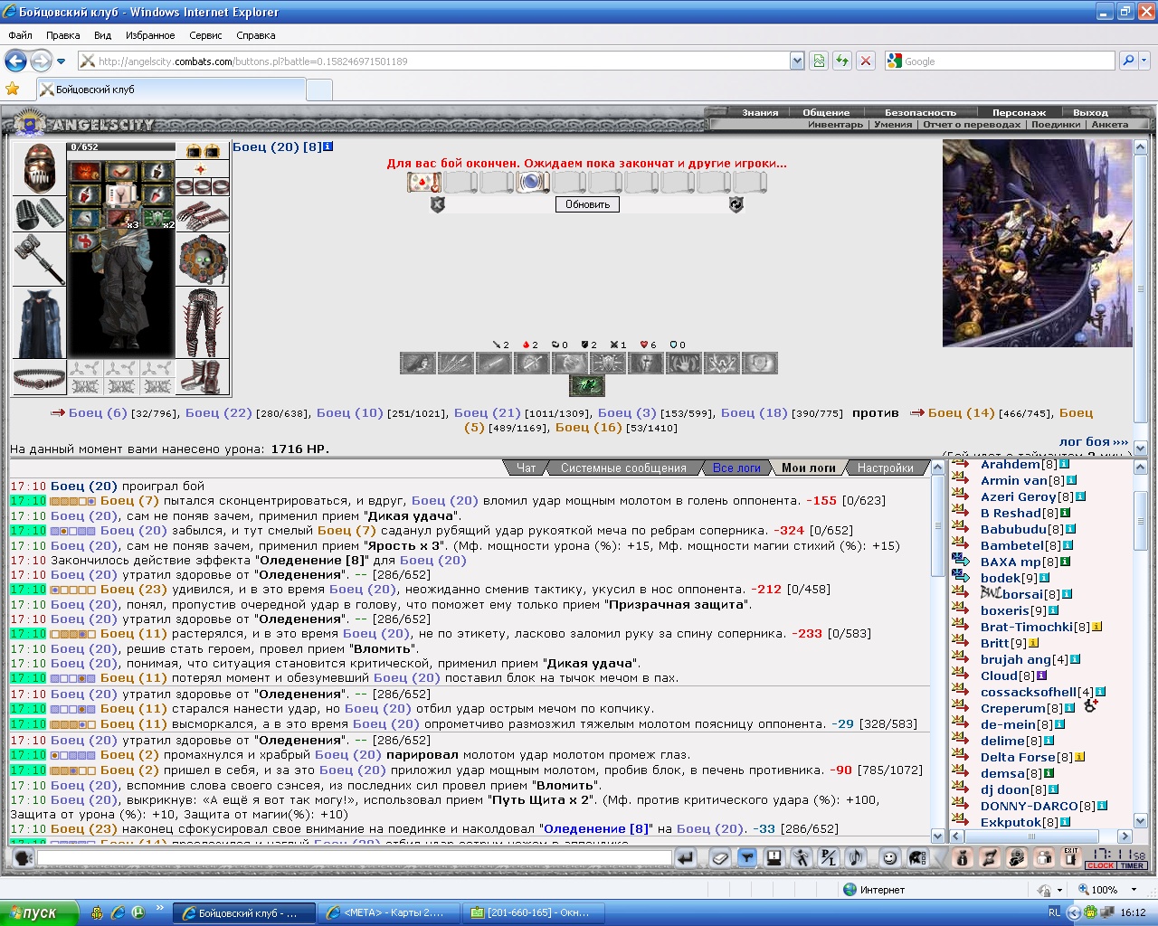This screenshot has height=926, width=1158.
Task: Click the spiked bracers equipment slot
Action: (39, 214)
